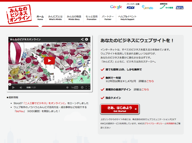Open みんなの物語 Minbiz Story menu

[x=74, y=18]
